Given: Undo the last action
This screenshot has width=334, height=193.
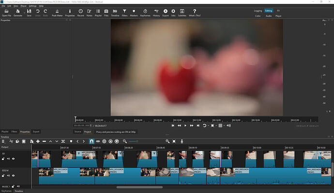Looking at the screenshot, I should (38, 13).
